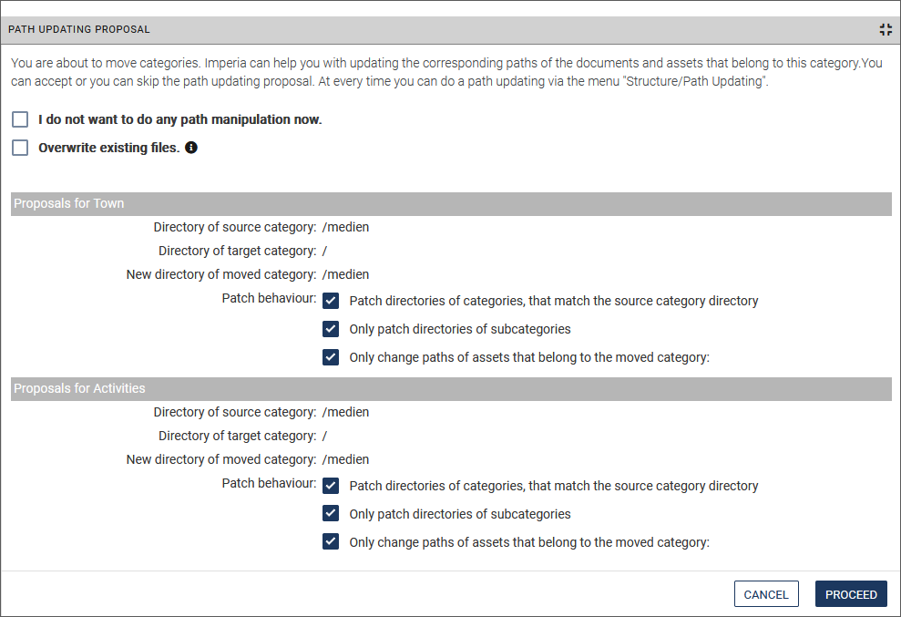Select the '/medien' source directory for Activities
The height and width of the screenshot is (617, 901).
tap(345, 411)
